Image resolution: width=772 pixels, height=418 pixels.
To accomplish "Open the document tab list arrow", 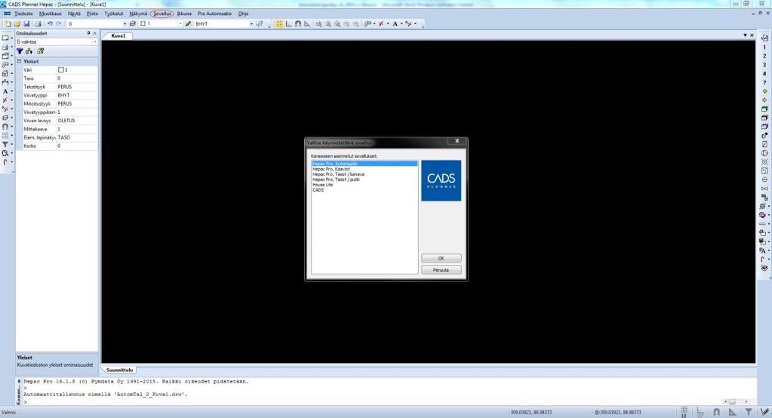I will 745,35.
